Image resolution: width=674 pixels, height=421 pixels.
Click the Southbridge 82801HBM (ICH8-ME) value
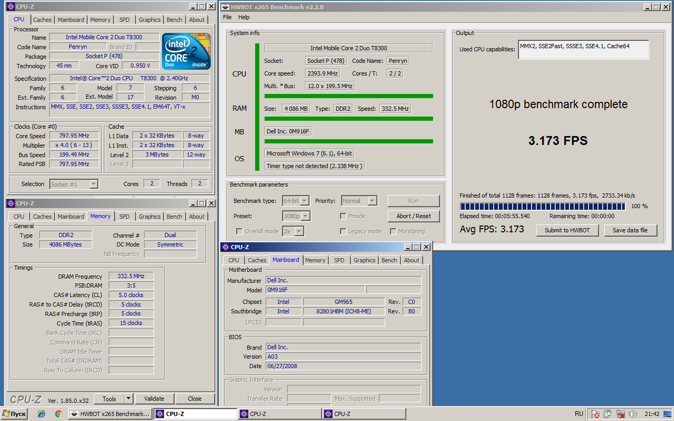click(344, 311)
